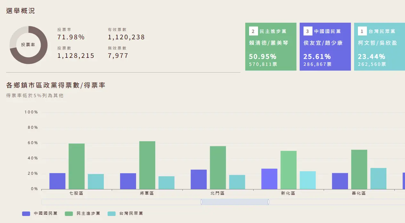The width and height of the screenshot is (405, 223).
Task: Click the ballot number 3 badge
Action: coord(308,31)
